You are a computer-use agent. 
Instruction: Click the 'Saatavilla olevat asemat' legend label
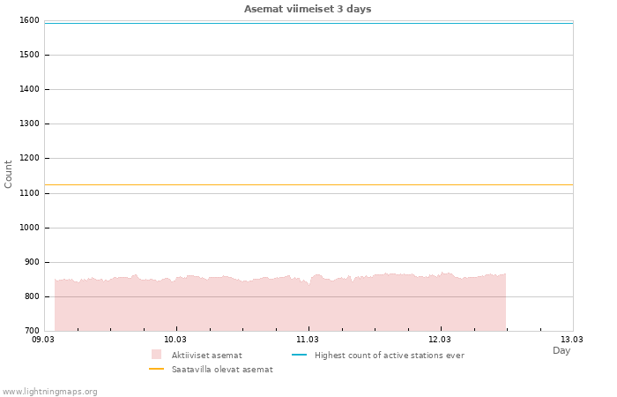(x=222, y=370)
